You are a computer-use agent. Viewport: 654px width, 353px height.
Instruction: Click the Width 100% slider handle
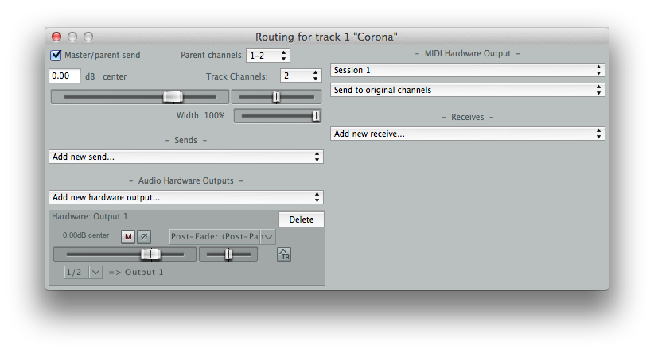click(x=316, y=116)
